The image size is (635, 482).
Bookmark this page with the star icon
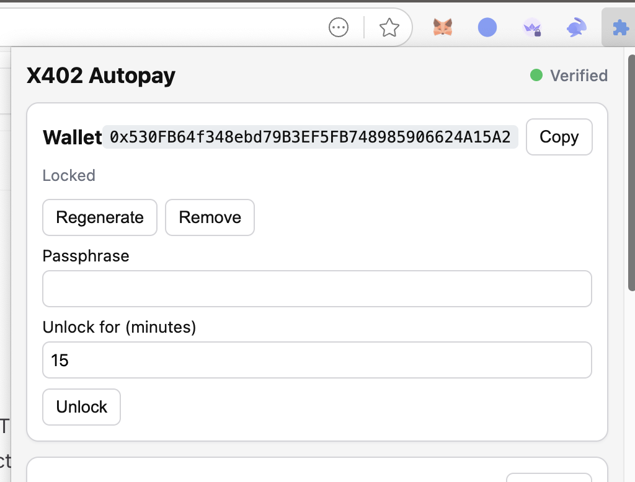(389, 27)
